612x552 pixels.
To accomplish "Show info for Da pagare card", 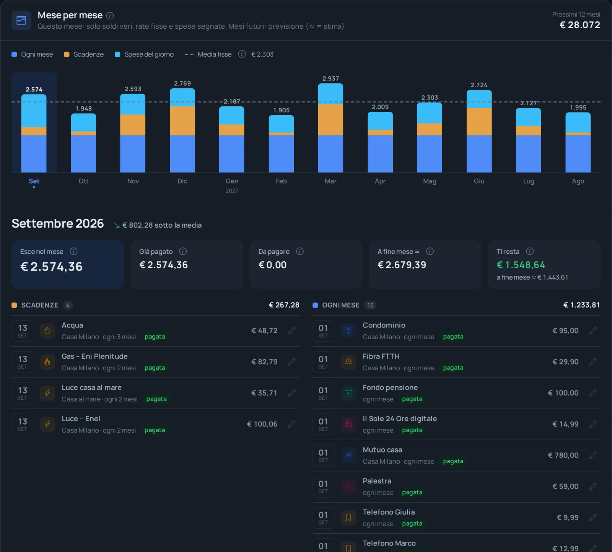I will point(300,251).
